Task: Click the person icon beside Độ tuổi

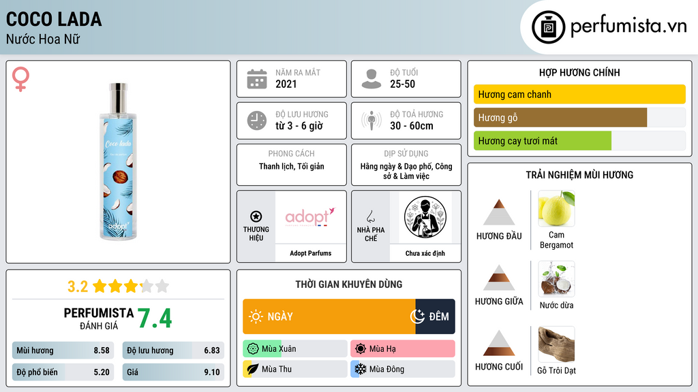Action: tap(371, 79)
